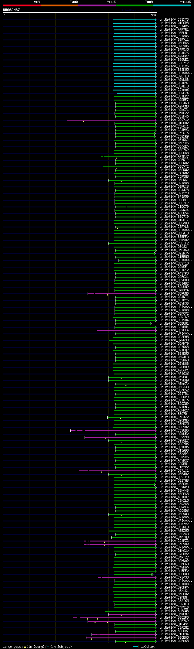
Task: Open hit UniRef100_C6SXY3
Action: point(174,19)
